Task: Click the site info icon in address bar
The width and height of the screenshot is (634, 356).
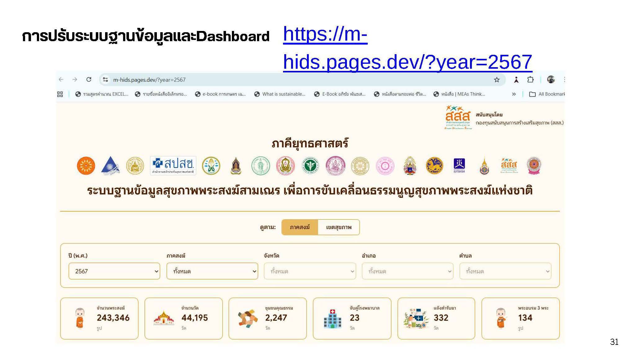Action: click(105, 80)
